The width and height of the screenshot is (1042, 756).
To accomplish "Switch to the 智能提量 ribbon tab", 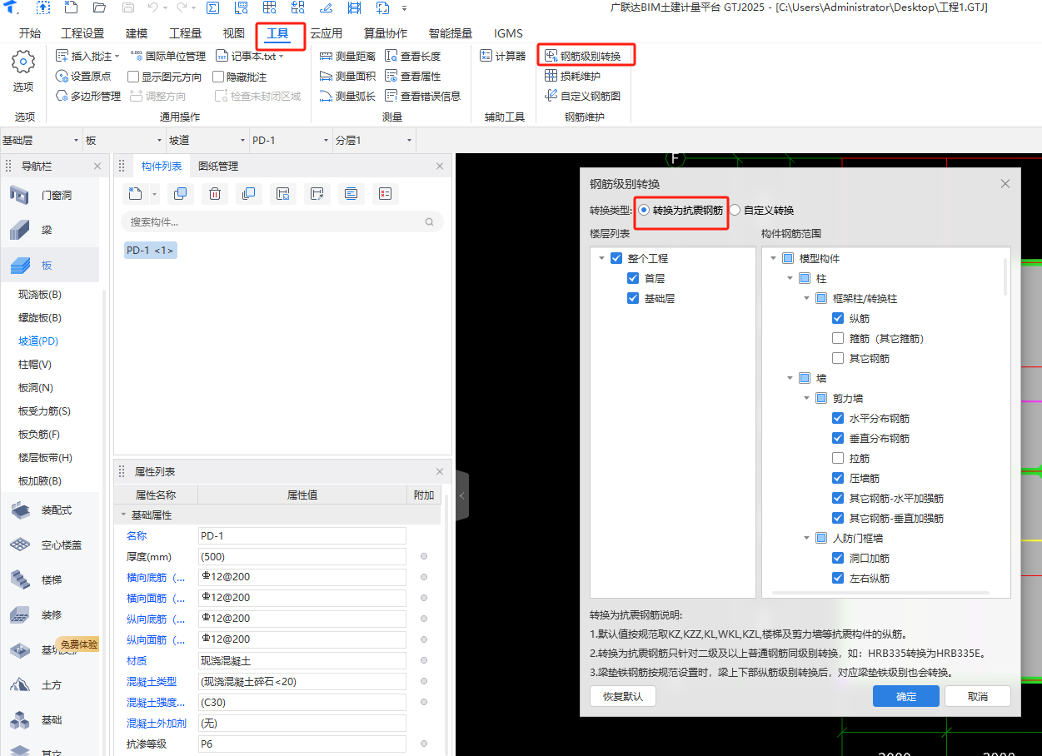I will click(451, 33).
